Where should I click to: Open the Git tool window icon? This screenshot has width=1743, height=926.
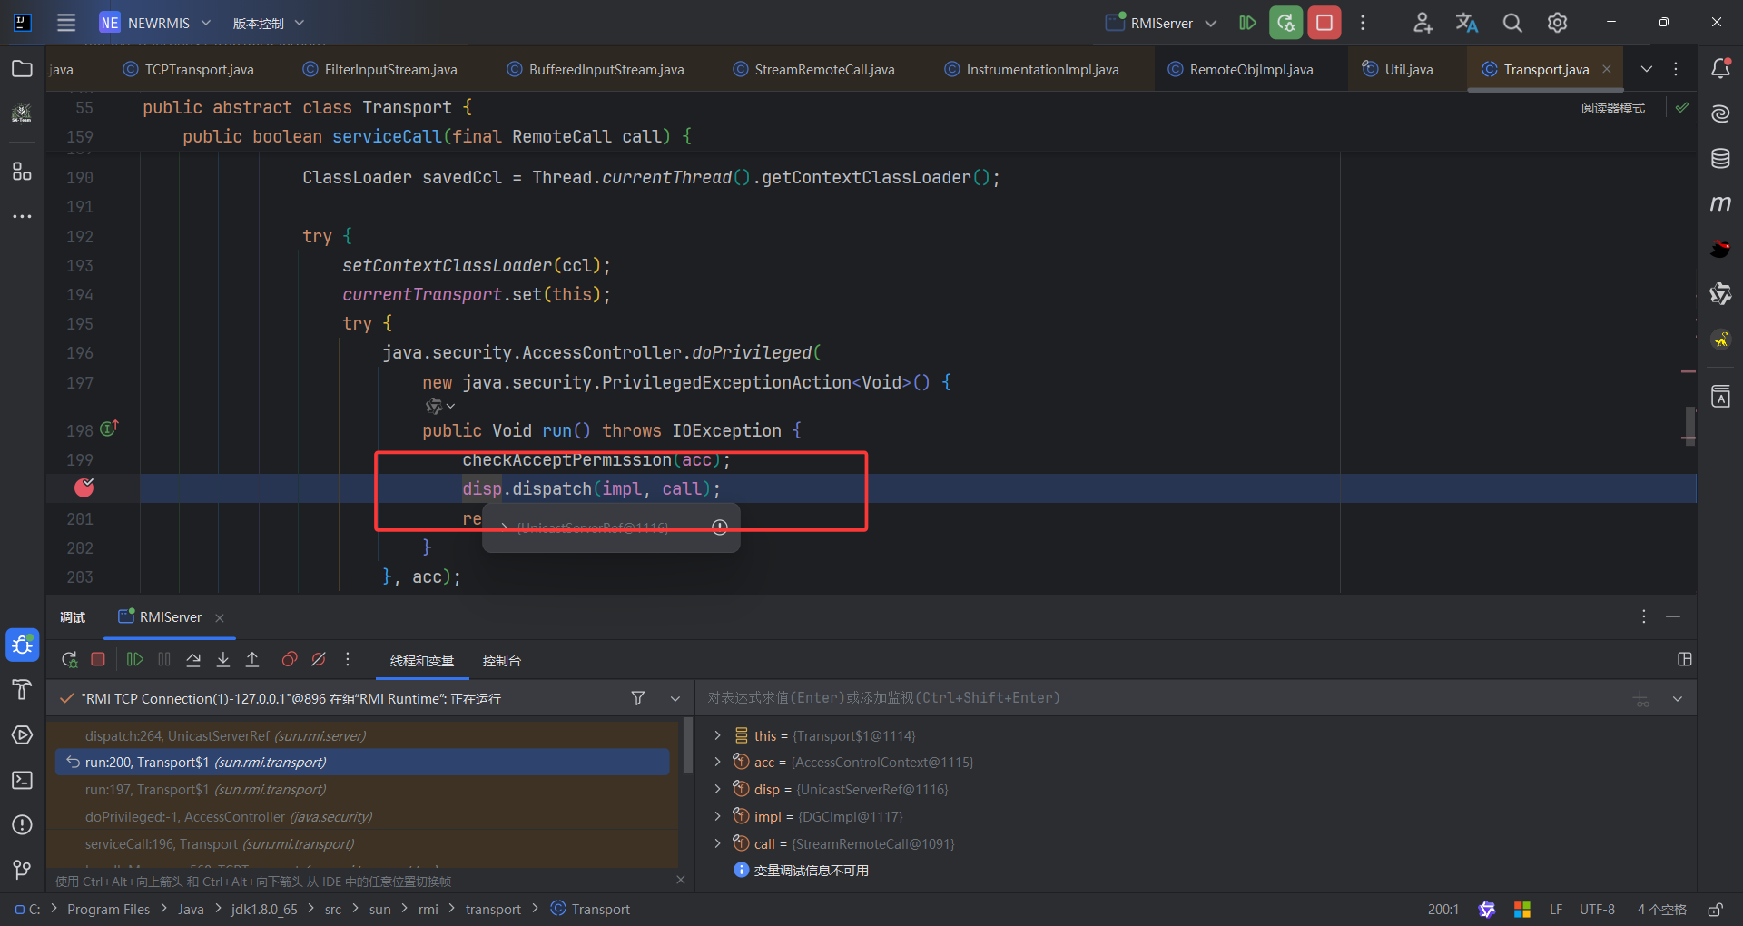[22, 870]
